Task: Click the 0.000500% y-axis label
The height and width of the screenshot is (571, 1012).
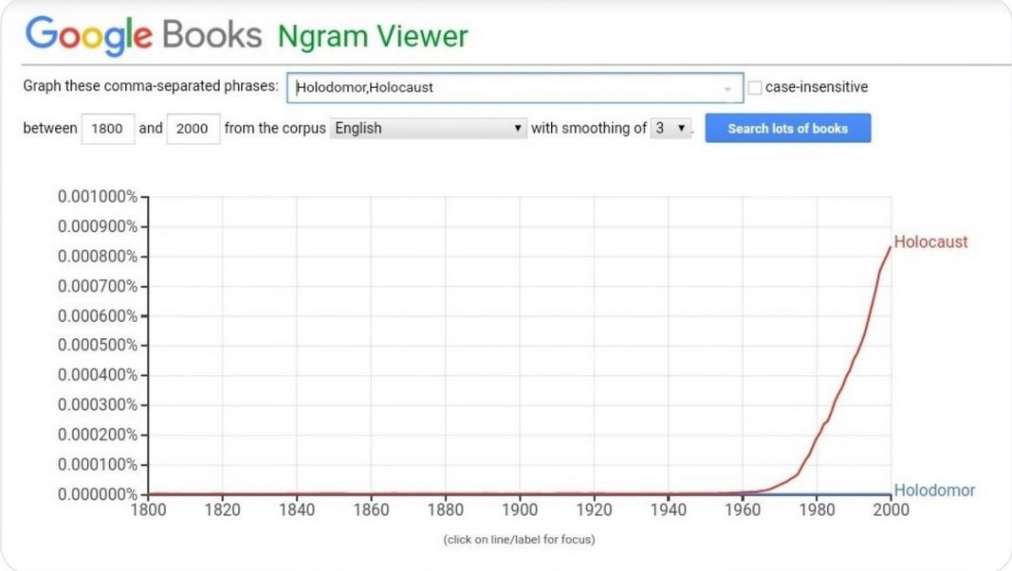Action: point(98,345)
